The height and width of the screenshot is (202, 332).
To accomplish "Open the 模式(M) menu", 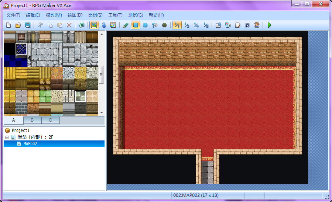I will pos(54,15).
